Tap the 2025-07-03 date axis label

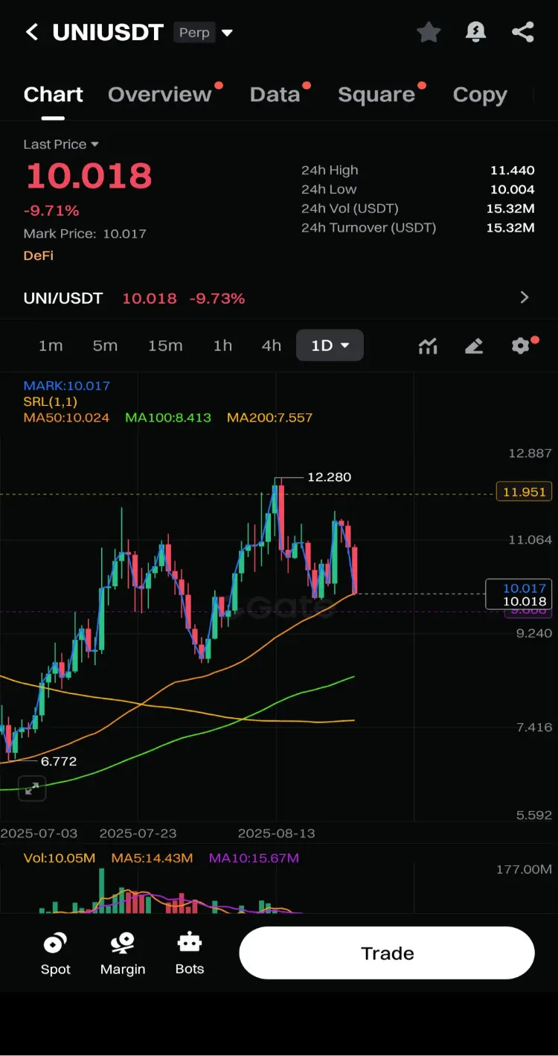[x=39, y=833]
